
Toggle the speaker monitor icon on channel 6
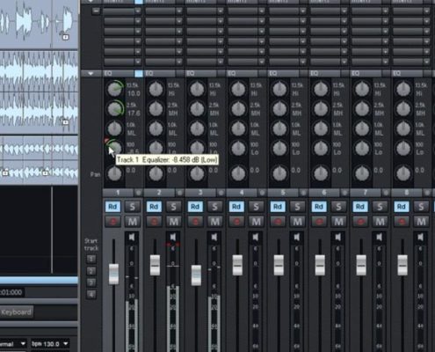point(338,237)
